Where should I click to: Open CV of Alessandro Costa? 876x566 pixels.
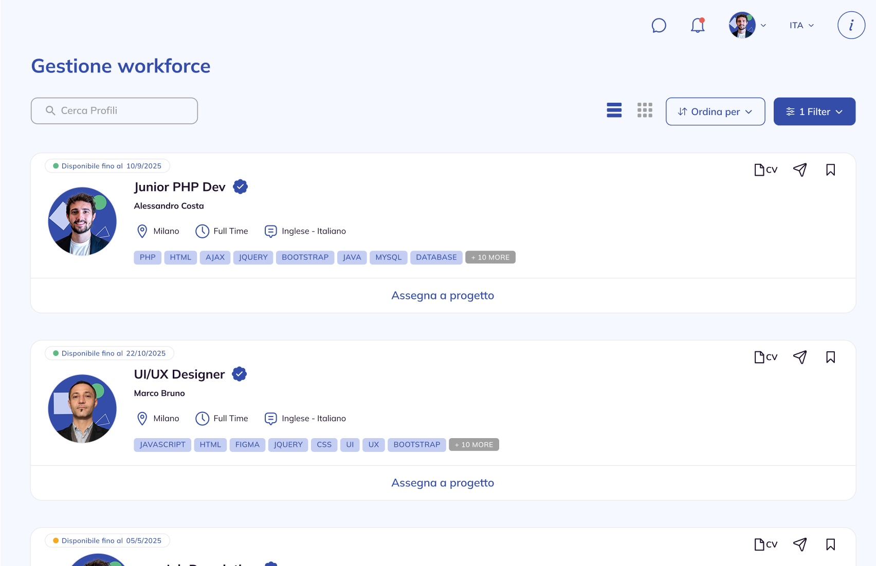pyautogui.click(x=765, y=170)
